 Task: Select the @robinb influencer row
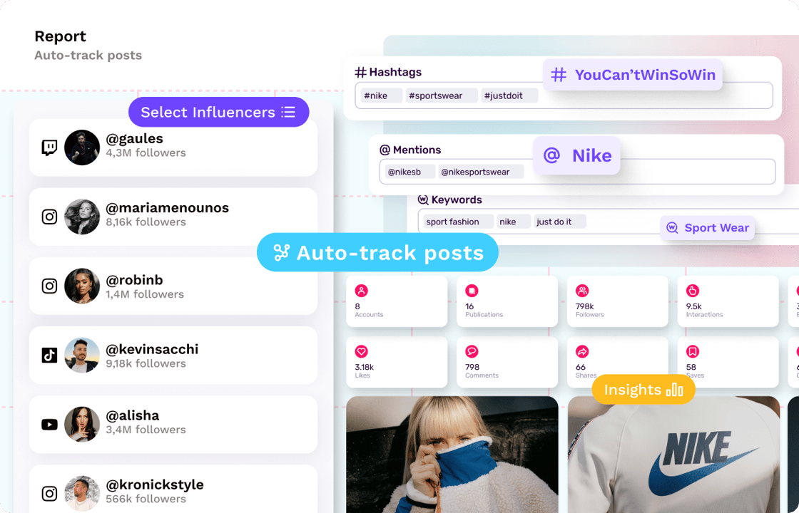click(x=173, y=286)
